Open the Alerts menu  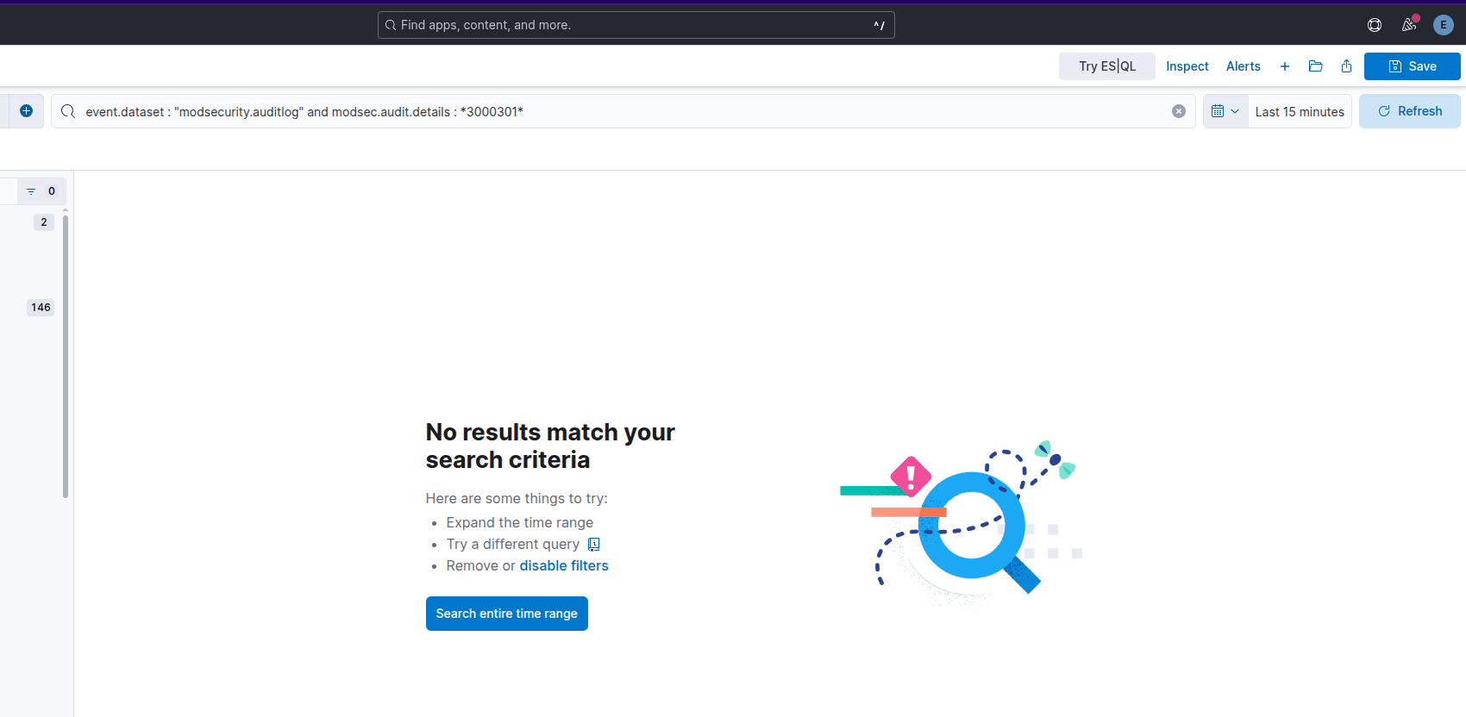1244,66
